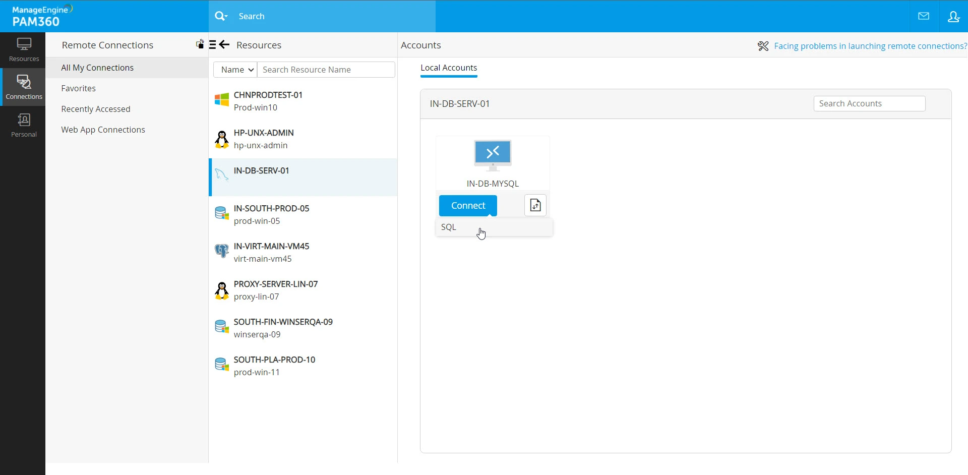Click the MySQL dolphin icon for IN-DB-SERV-01
The image size is (968, 475).
click(221, 174)
